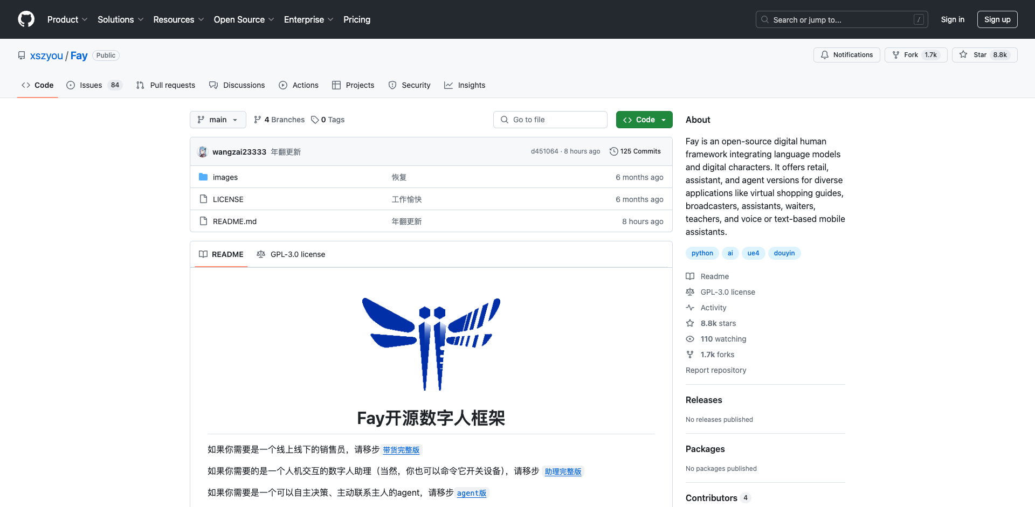Click the wangzai23333 avatar image
The image size is (1035, 507).
[203, 152]
